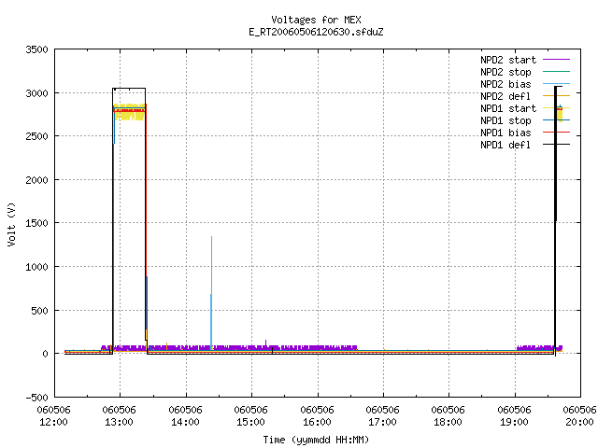Click the black NPD1 defl plateau top at 3000V
598x448 pixels.
tap(129, 89)
